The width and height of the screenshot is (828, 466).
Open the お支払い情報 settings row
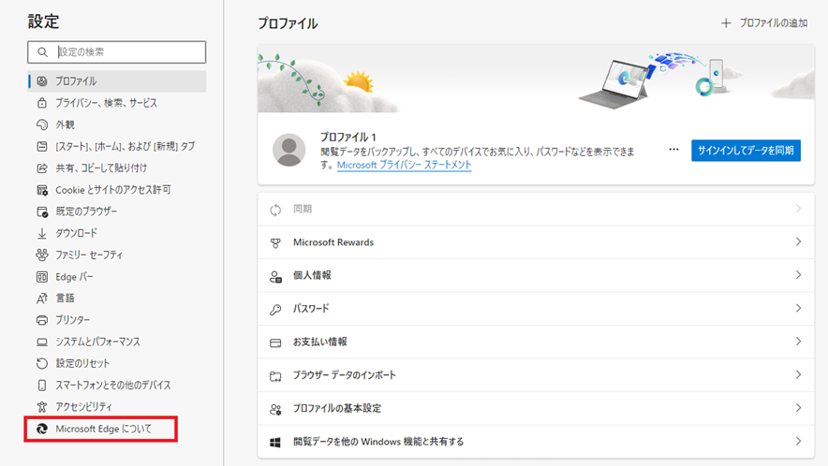tap(536, 342)
